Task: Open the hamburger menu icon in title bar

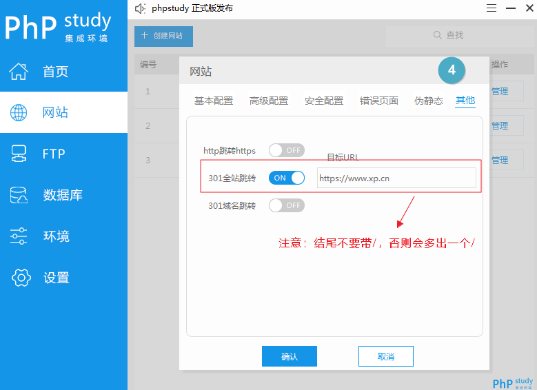Action: pos(492,8)
